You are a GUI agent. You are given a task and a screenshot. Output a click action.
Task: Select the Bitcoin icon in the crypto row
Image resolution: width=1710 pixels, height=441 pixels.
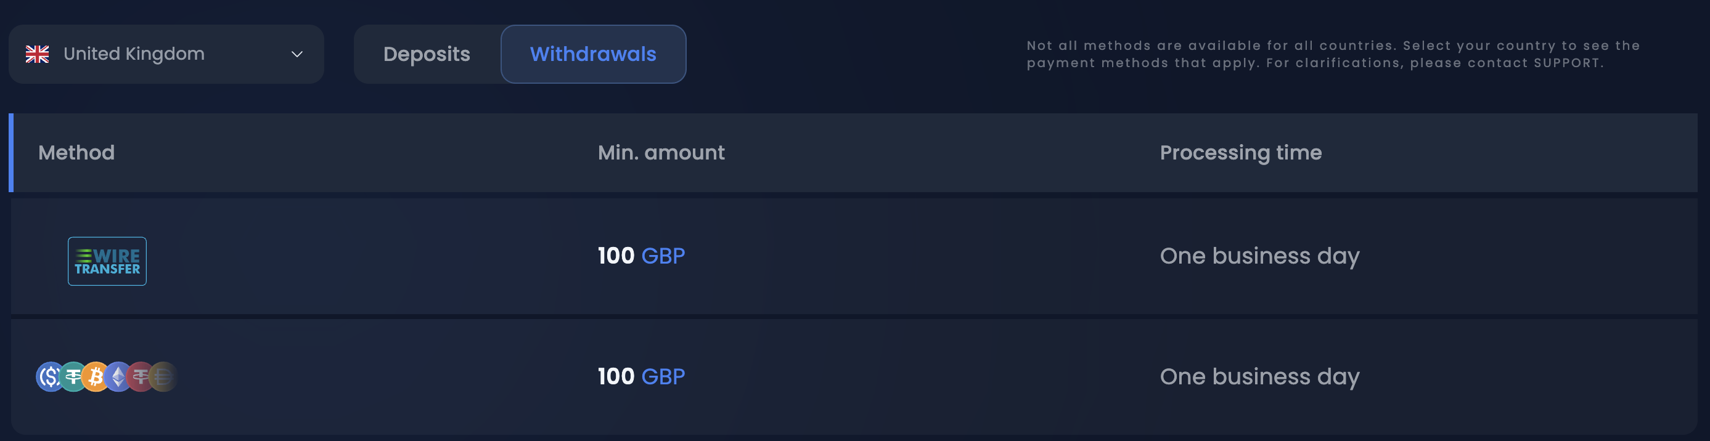click(x=96, y=377)
